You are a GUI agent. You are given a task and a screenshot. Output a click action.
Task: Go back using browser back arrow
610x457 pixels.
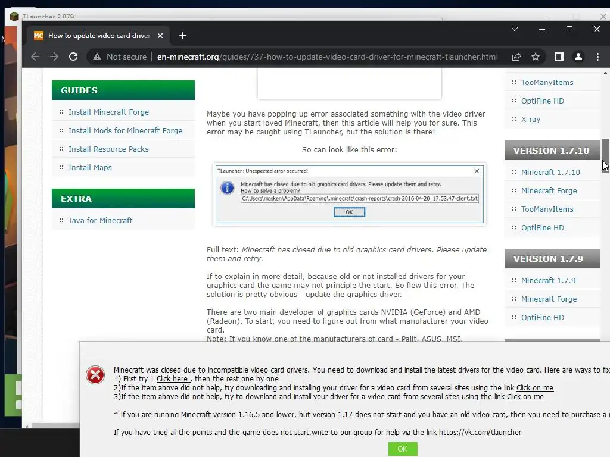35,57
